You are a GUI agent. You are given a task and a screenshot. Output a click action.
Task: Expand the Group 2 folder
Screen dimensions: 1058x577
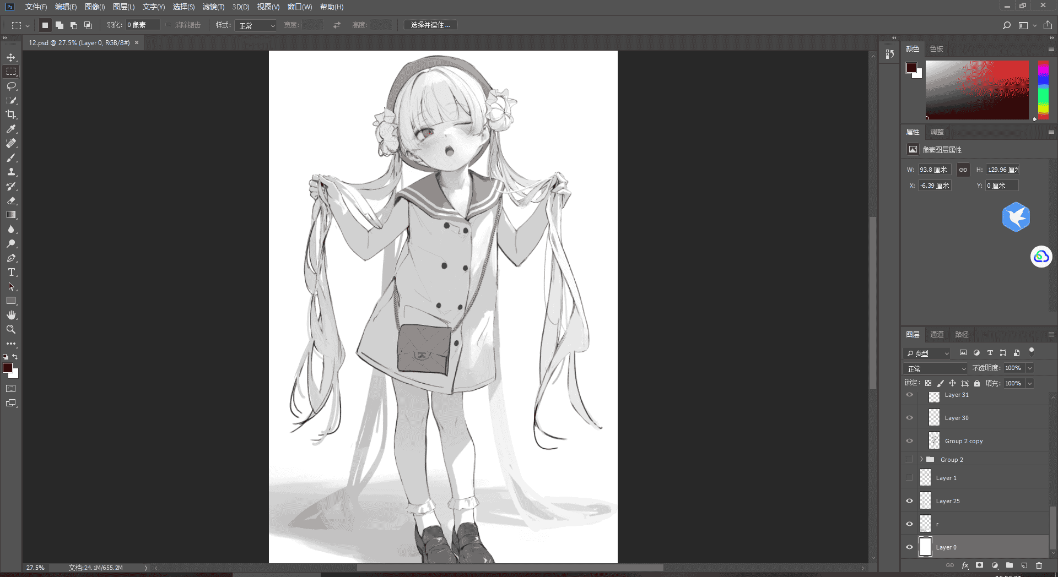pyautogui.click(x=921, y=459)
